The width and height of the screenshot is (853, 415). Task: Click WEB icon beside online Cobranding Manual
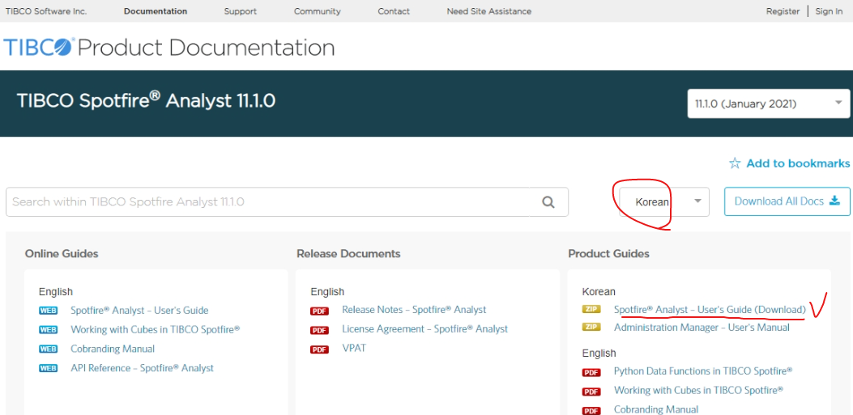click(x=48, y=349)
